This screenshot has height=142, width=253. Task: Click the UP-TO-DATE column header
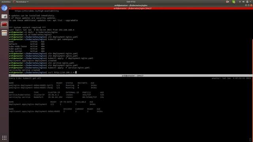point(66,102)
